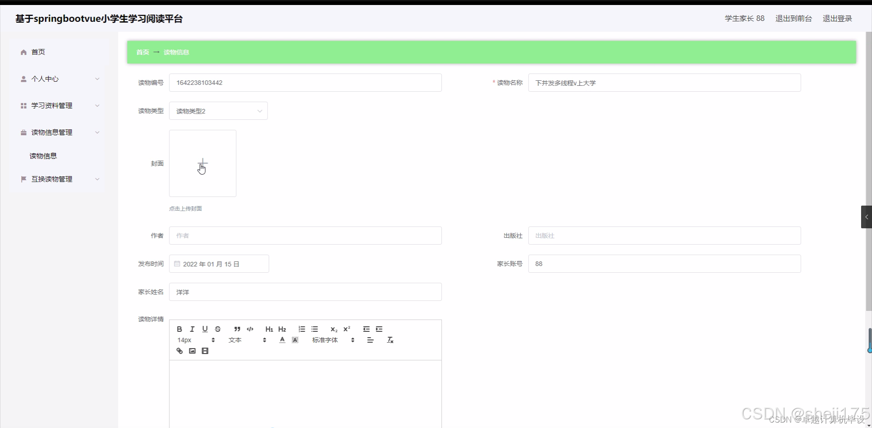The height and width of the screenshot is (428, 872).
Task: Apply italic formatting in the editor
Action: tap(192, 329)
